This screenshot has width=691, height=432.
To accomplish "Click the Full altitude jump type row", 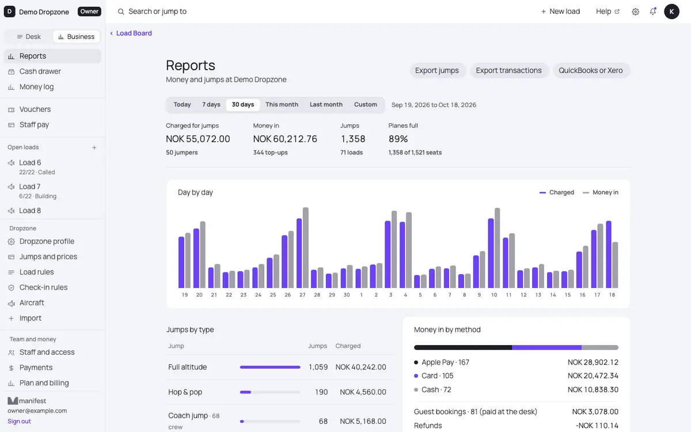I will pyautogui.click(x=280, y=367).
